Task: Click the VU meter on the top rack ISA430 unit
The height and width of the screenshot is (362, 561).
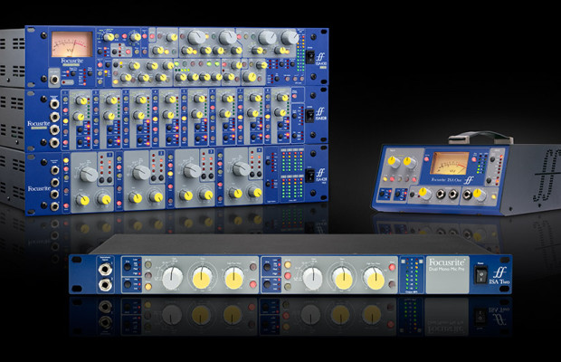Action: click(72, 44)
